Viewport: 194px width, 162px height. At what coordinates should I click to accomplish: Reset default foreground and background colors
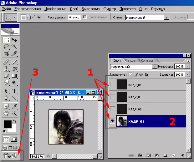coord(5,131)
